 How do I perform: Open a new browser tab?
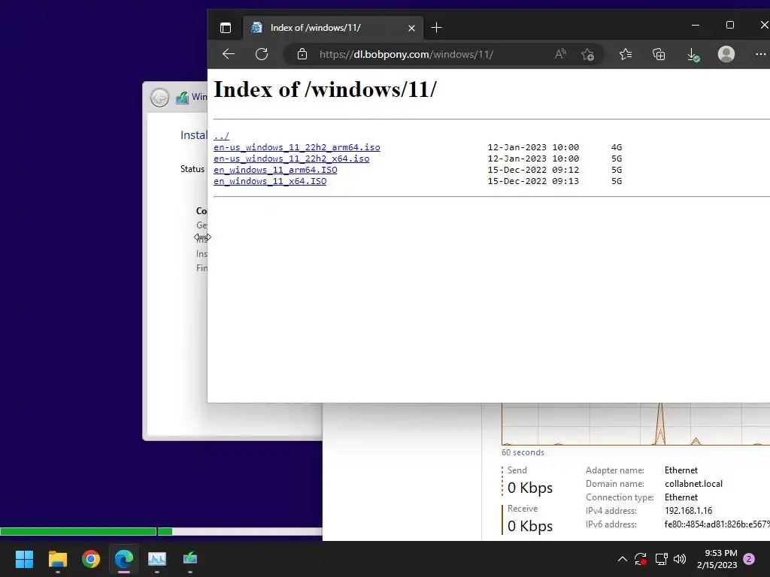(436, 28)
